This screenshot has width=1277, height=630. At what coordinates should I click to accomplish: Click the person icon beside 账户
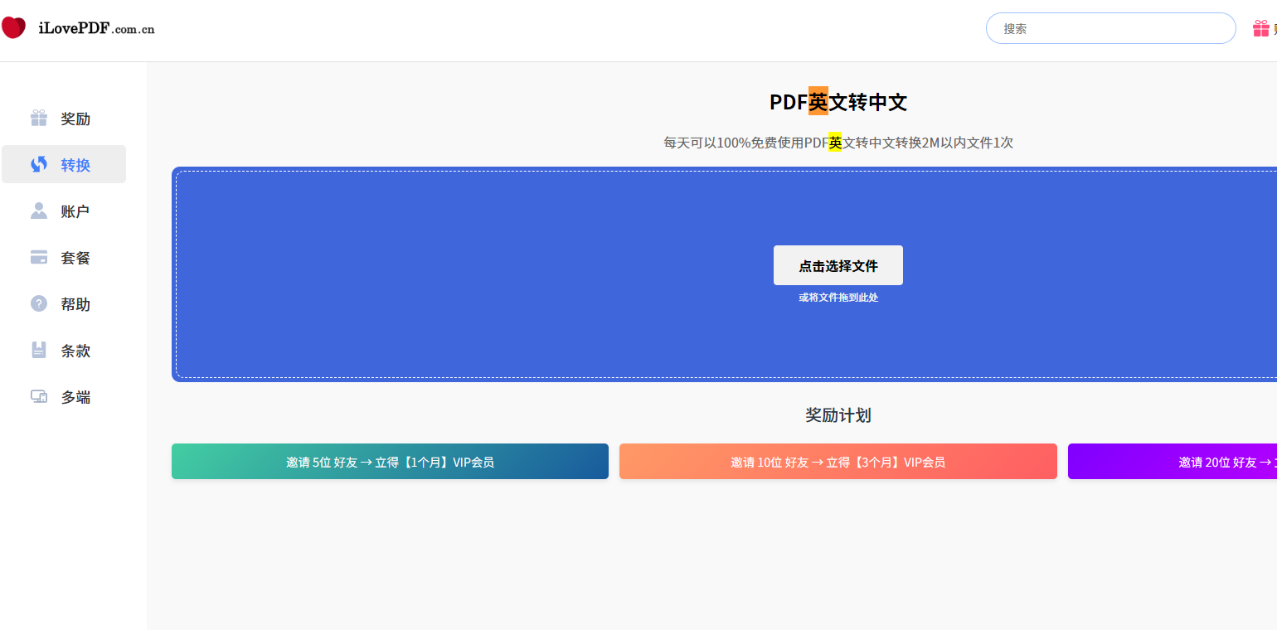[x=39, y=211]
